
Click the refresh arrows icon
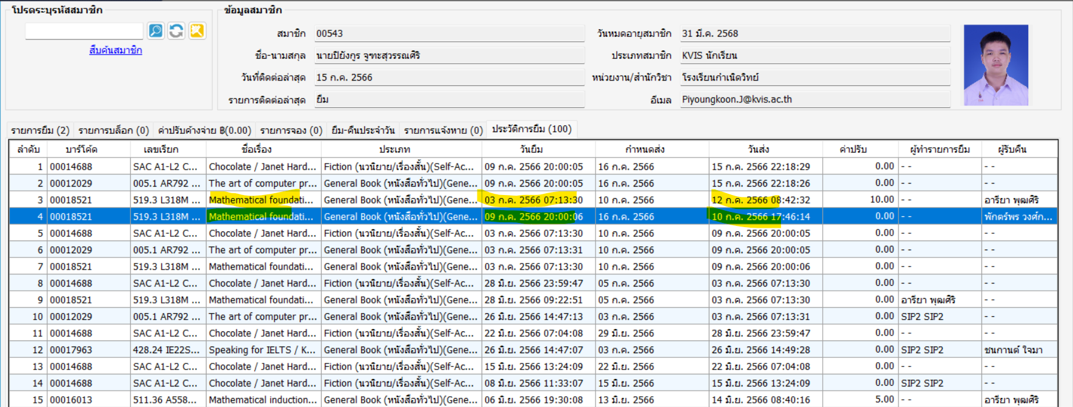coord(176,31)
